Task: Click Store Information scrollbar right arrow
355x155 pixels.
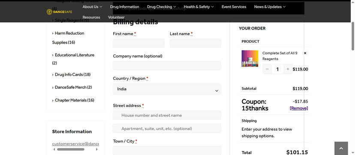Action: pos(97,149)
